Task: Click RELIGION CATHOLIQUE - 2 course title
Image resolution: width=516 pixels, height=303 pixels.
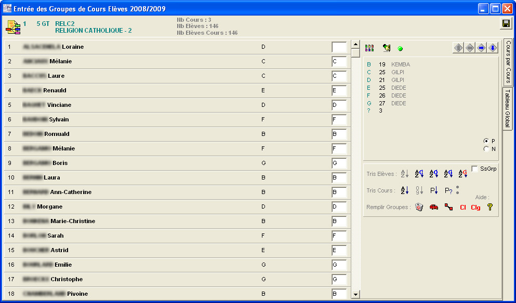Action: (x=94, y=31)
